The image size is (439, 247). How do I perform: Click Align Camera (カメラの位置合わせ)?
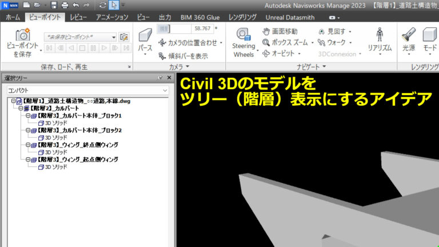click(x=187, y=43)
